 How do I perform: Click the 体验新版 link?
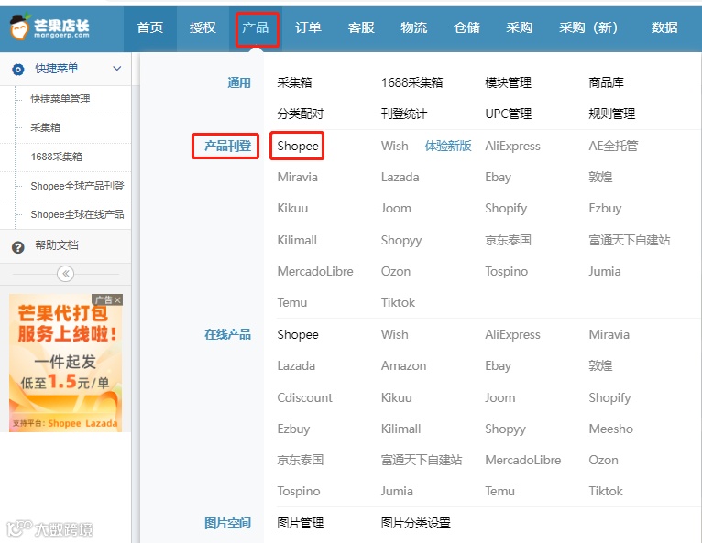pos(448,146)
